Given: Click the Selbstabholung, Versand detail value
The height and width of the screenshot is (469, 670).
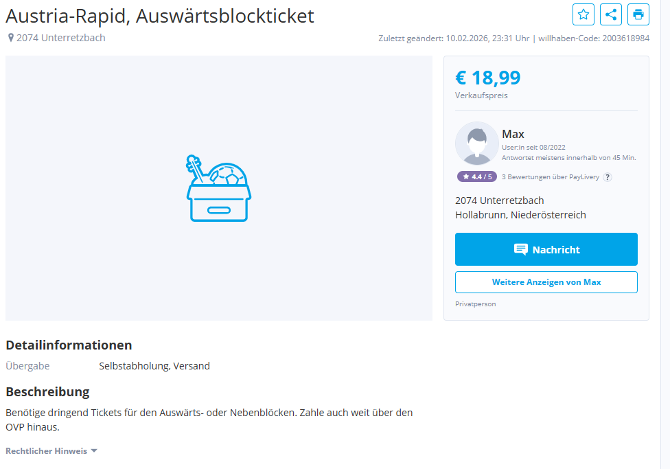Looking at the screenshot, I should pyautogui.click(x=154, y=366).
